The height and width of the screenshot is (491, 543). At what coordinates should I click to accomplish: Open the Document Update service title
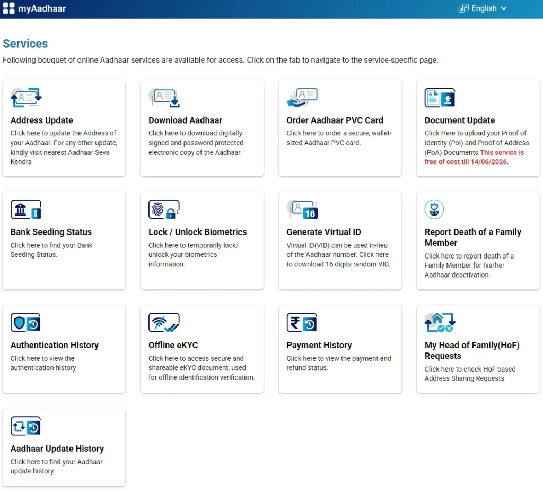point(460,120)
